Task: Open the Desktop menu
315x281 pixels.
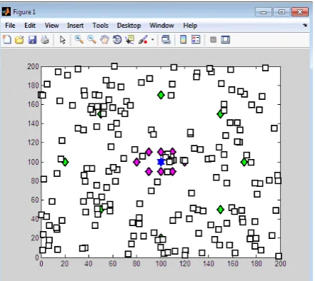Action: click(129, 26)
